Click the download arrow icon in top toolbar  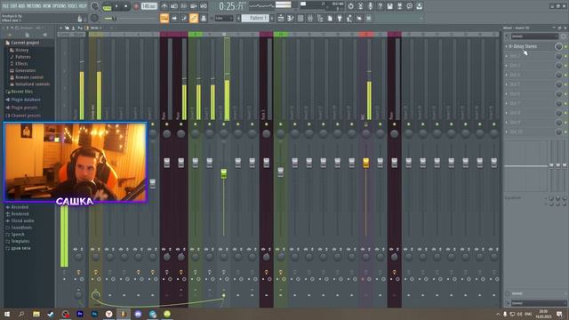pos(419,6)
